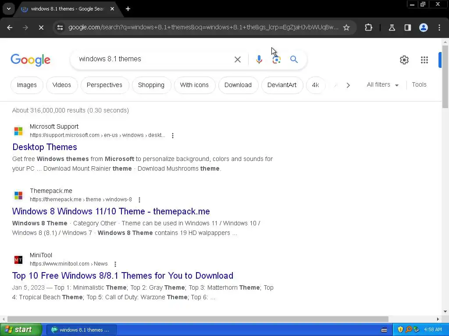Open a new browser tab
449x336 pixels.
coord(128,9)
